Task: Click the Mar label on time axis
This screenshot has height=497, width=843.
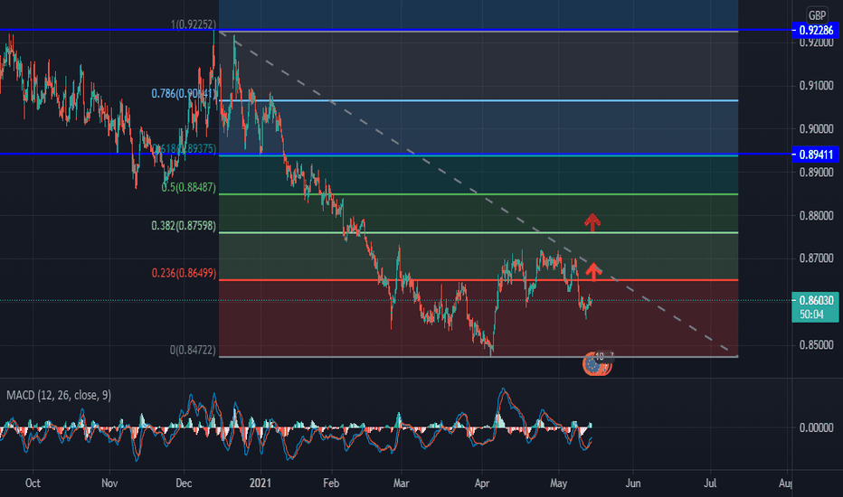Action: tap(401, 483)
